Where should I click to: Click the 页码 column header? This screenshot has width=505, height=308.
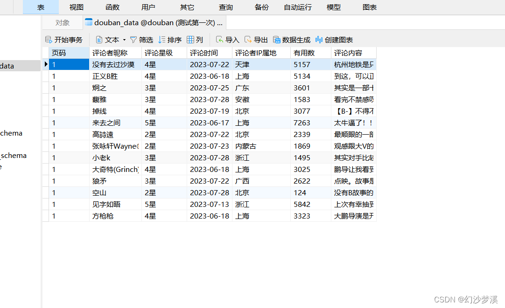[x=59, y=53]
